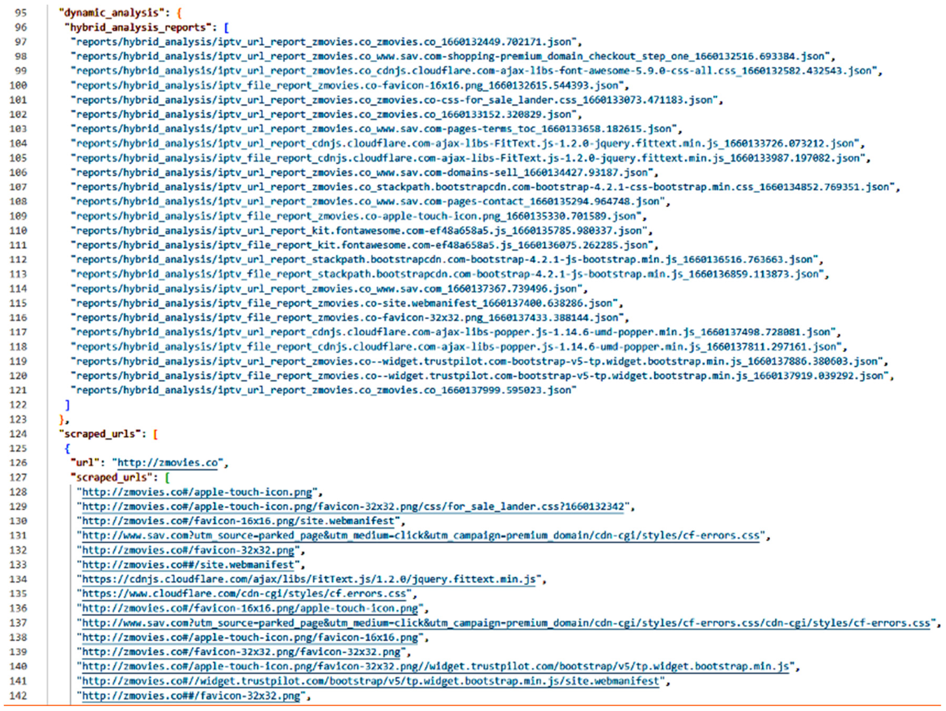Open link ending favicon-16x16.png/site.webmanifest
Screen dimensions: 946x711
pyautogui.click(x=237, y=521)
